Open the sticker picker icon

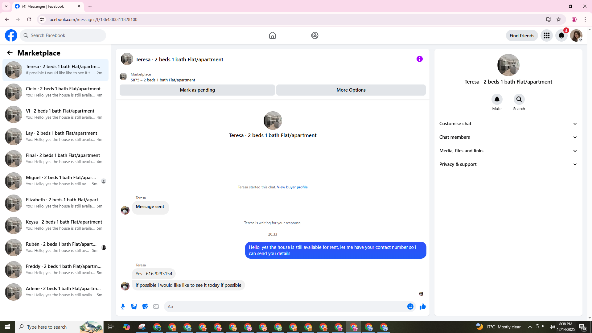[x=145, y=306]
